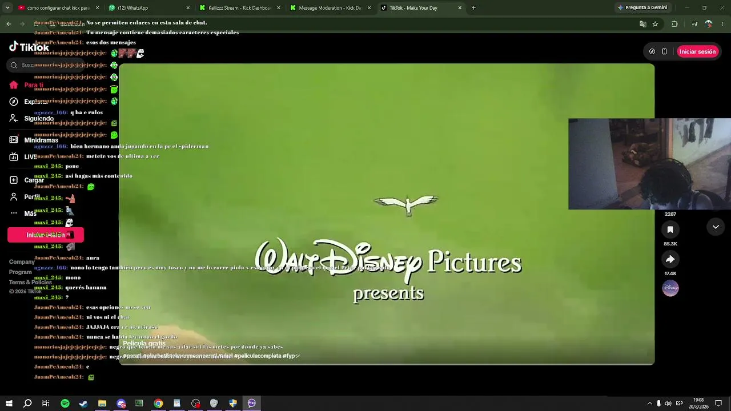The height and width of the screenshot is (411, 731).
Task: Click the TikTok coins icon near login
Action: tap(652, 51)
